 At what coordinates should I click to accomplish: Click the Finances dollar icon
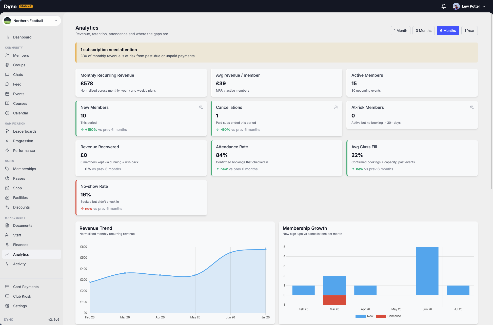7,245
